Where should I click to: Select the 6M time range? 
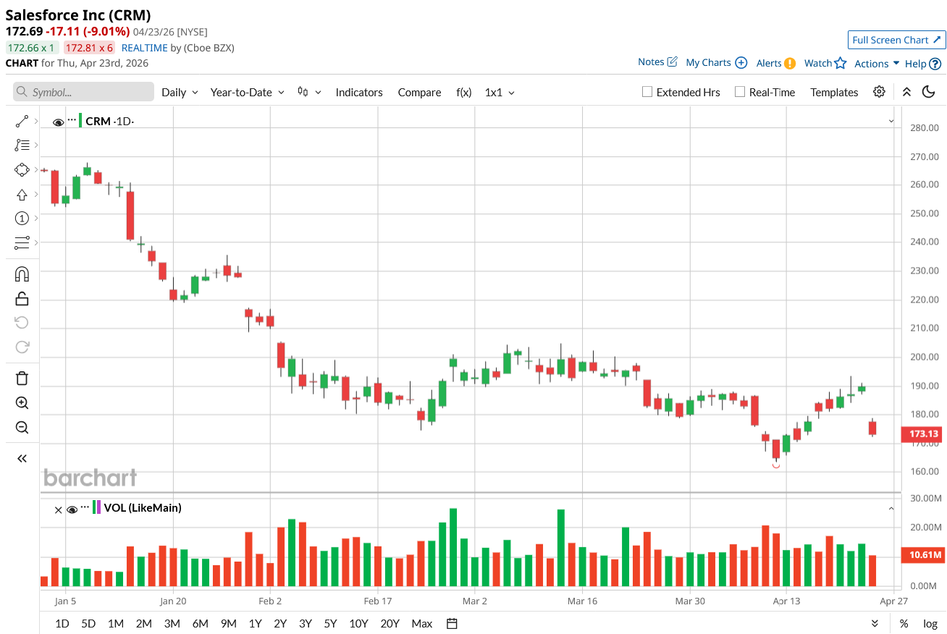[200, 623]
